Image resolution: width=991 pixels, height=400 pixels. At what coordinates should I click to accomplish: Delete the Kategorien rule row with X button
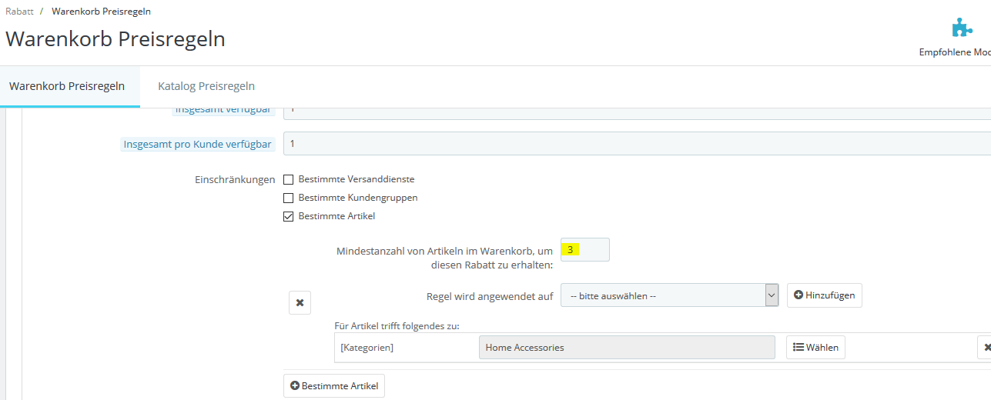pyautogui.click(x=985, y=348)
